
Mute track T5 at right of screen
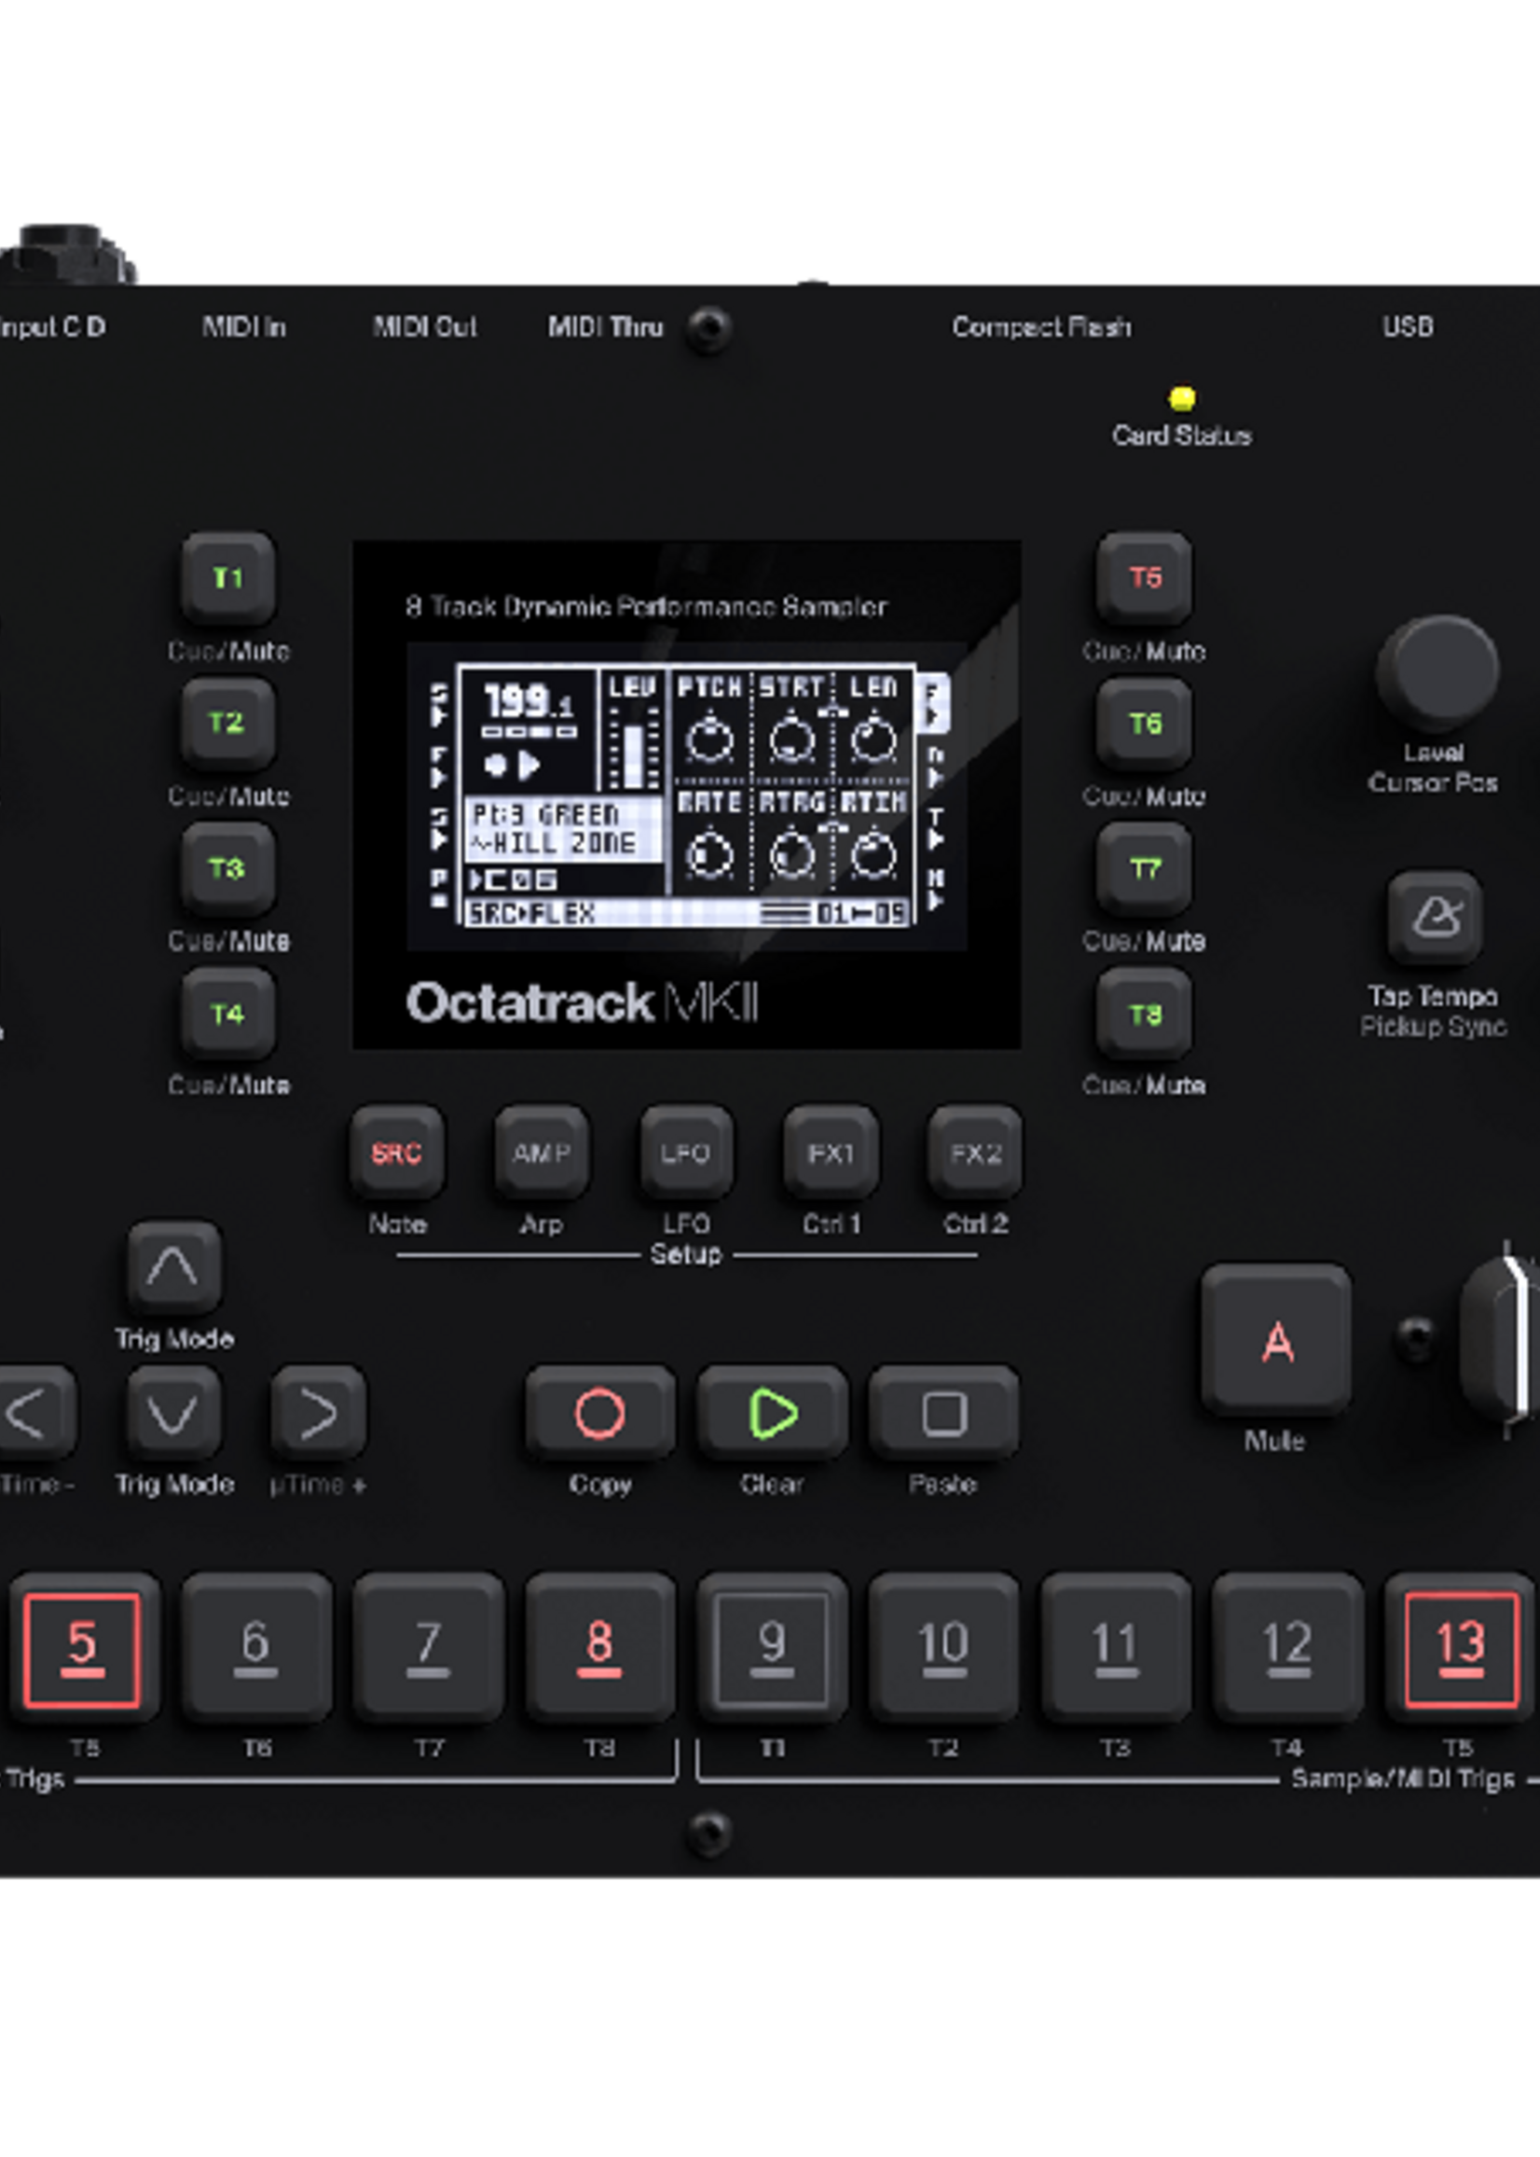(x=1145, y=577)
